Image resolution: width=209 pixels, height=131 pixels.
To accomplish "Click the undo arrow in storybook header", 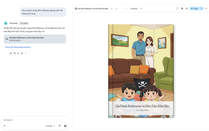I will (112, 8).
